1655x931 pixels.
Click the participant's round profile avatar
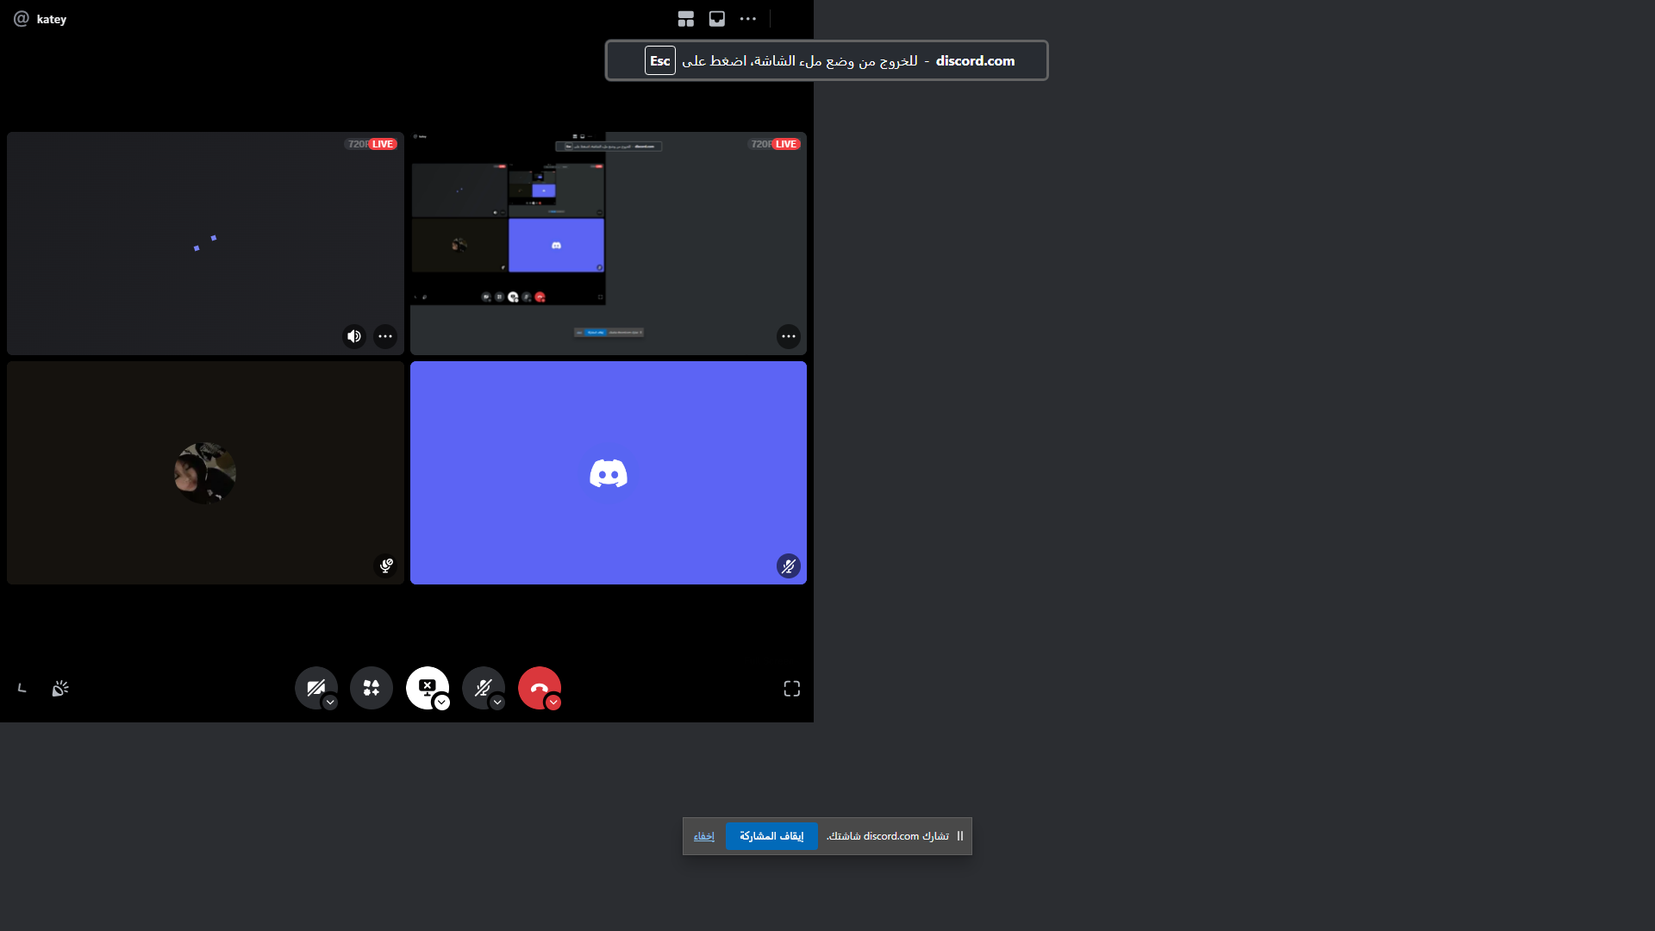coord(205,473)
